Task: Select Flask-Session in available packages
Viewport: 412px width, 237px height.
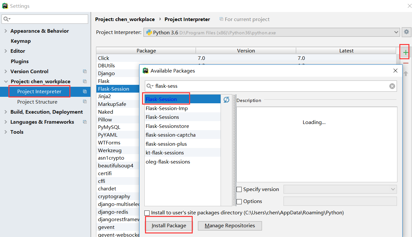Action: click(x=182, y=99)
